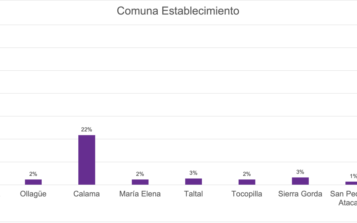Select the Comuna Establecimiento chart title
Image resolution: width=357 pixels, height=223 pixels.
178,11
